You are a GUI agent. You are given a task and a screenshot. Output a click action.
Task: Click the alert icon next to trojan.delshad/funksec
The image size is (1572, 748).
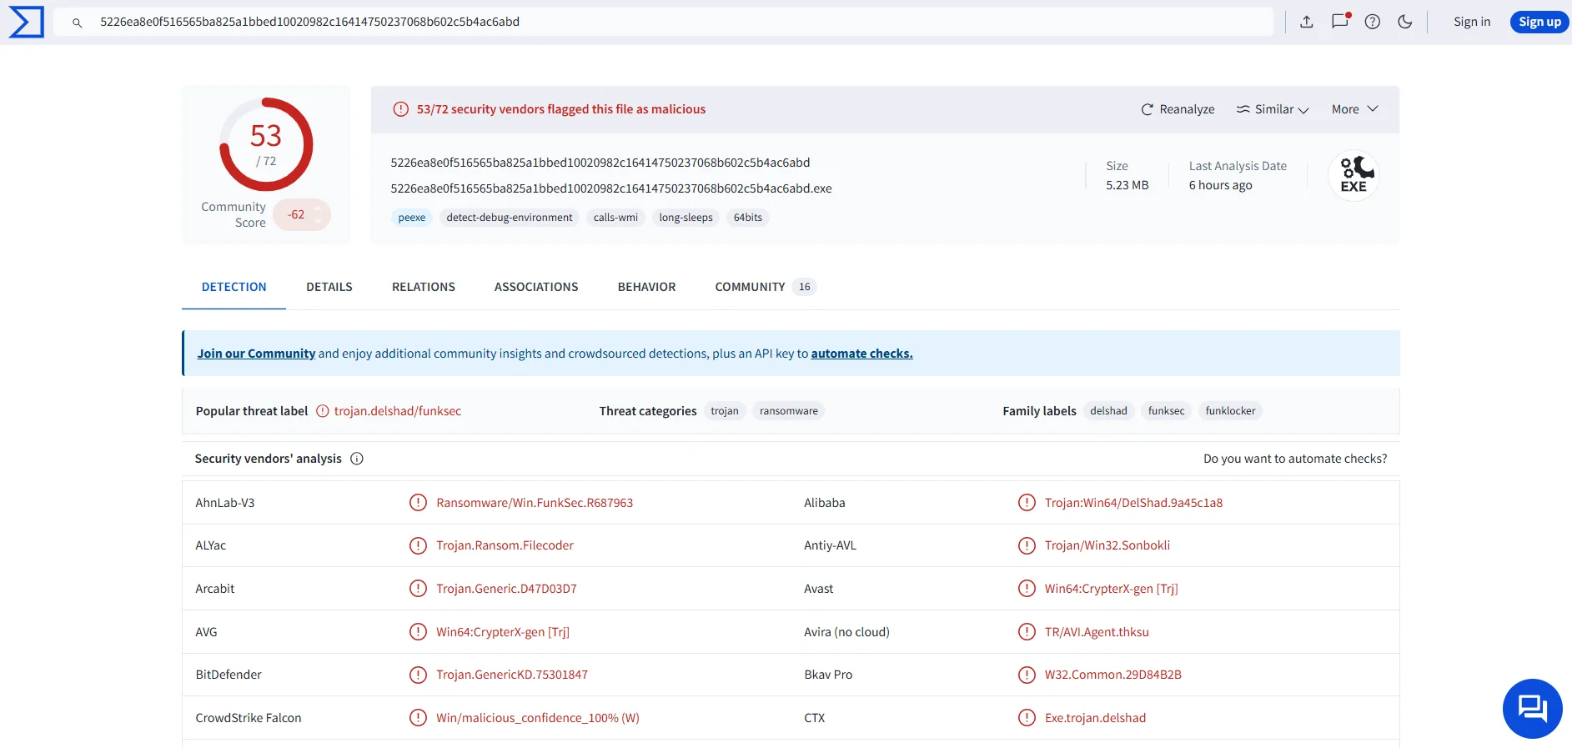click(323, 411)
